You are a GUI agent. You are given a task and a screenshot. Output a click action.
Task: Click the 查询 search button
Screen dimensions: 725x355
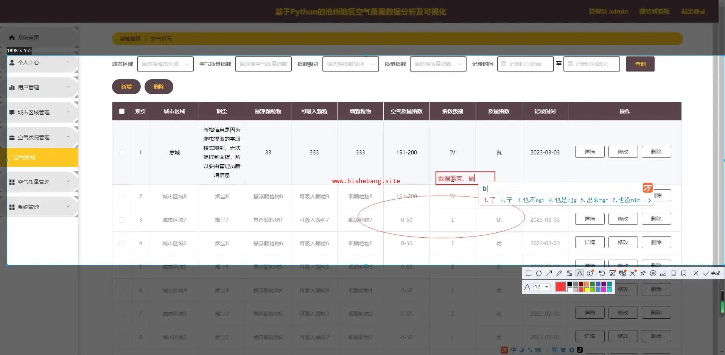(640, 64)
